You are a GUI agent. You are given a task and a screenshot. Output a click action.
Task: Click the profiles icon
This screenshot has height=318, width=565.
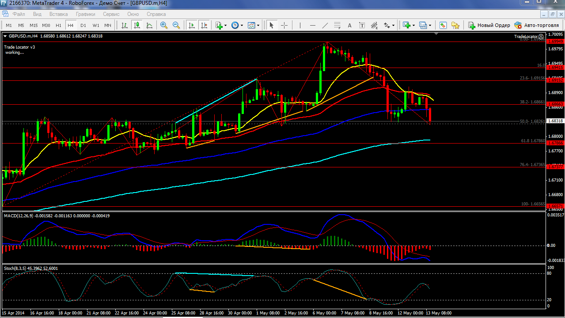pyautogui.click(x=423, y=25)
